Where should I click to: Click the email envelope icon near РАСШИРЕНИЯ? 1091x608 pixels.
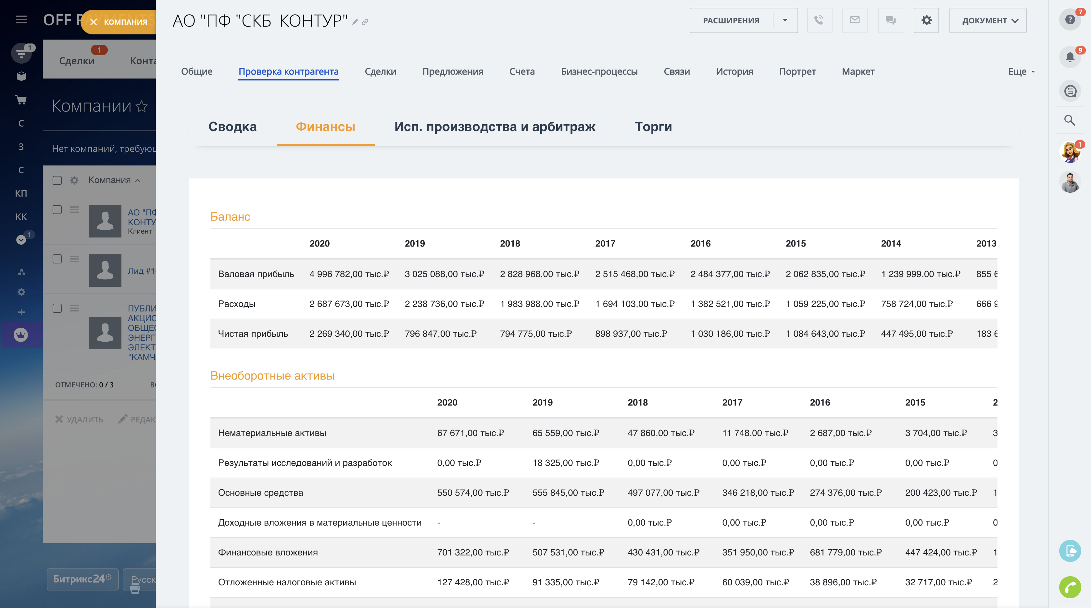(855, 20)
